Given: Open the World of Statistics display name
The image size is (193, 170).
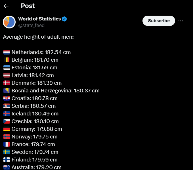Looking at the screenshot, I should pyautogui.click(x=39, y=19).
